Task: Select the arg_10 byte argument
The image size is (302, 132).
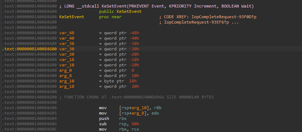Action: (x=67, y=81)
